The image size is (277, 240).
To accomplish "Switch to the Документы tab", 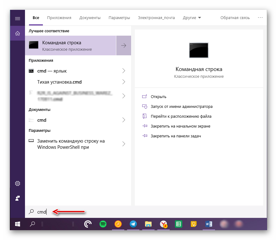I will click(x=90, y=18).
